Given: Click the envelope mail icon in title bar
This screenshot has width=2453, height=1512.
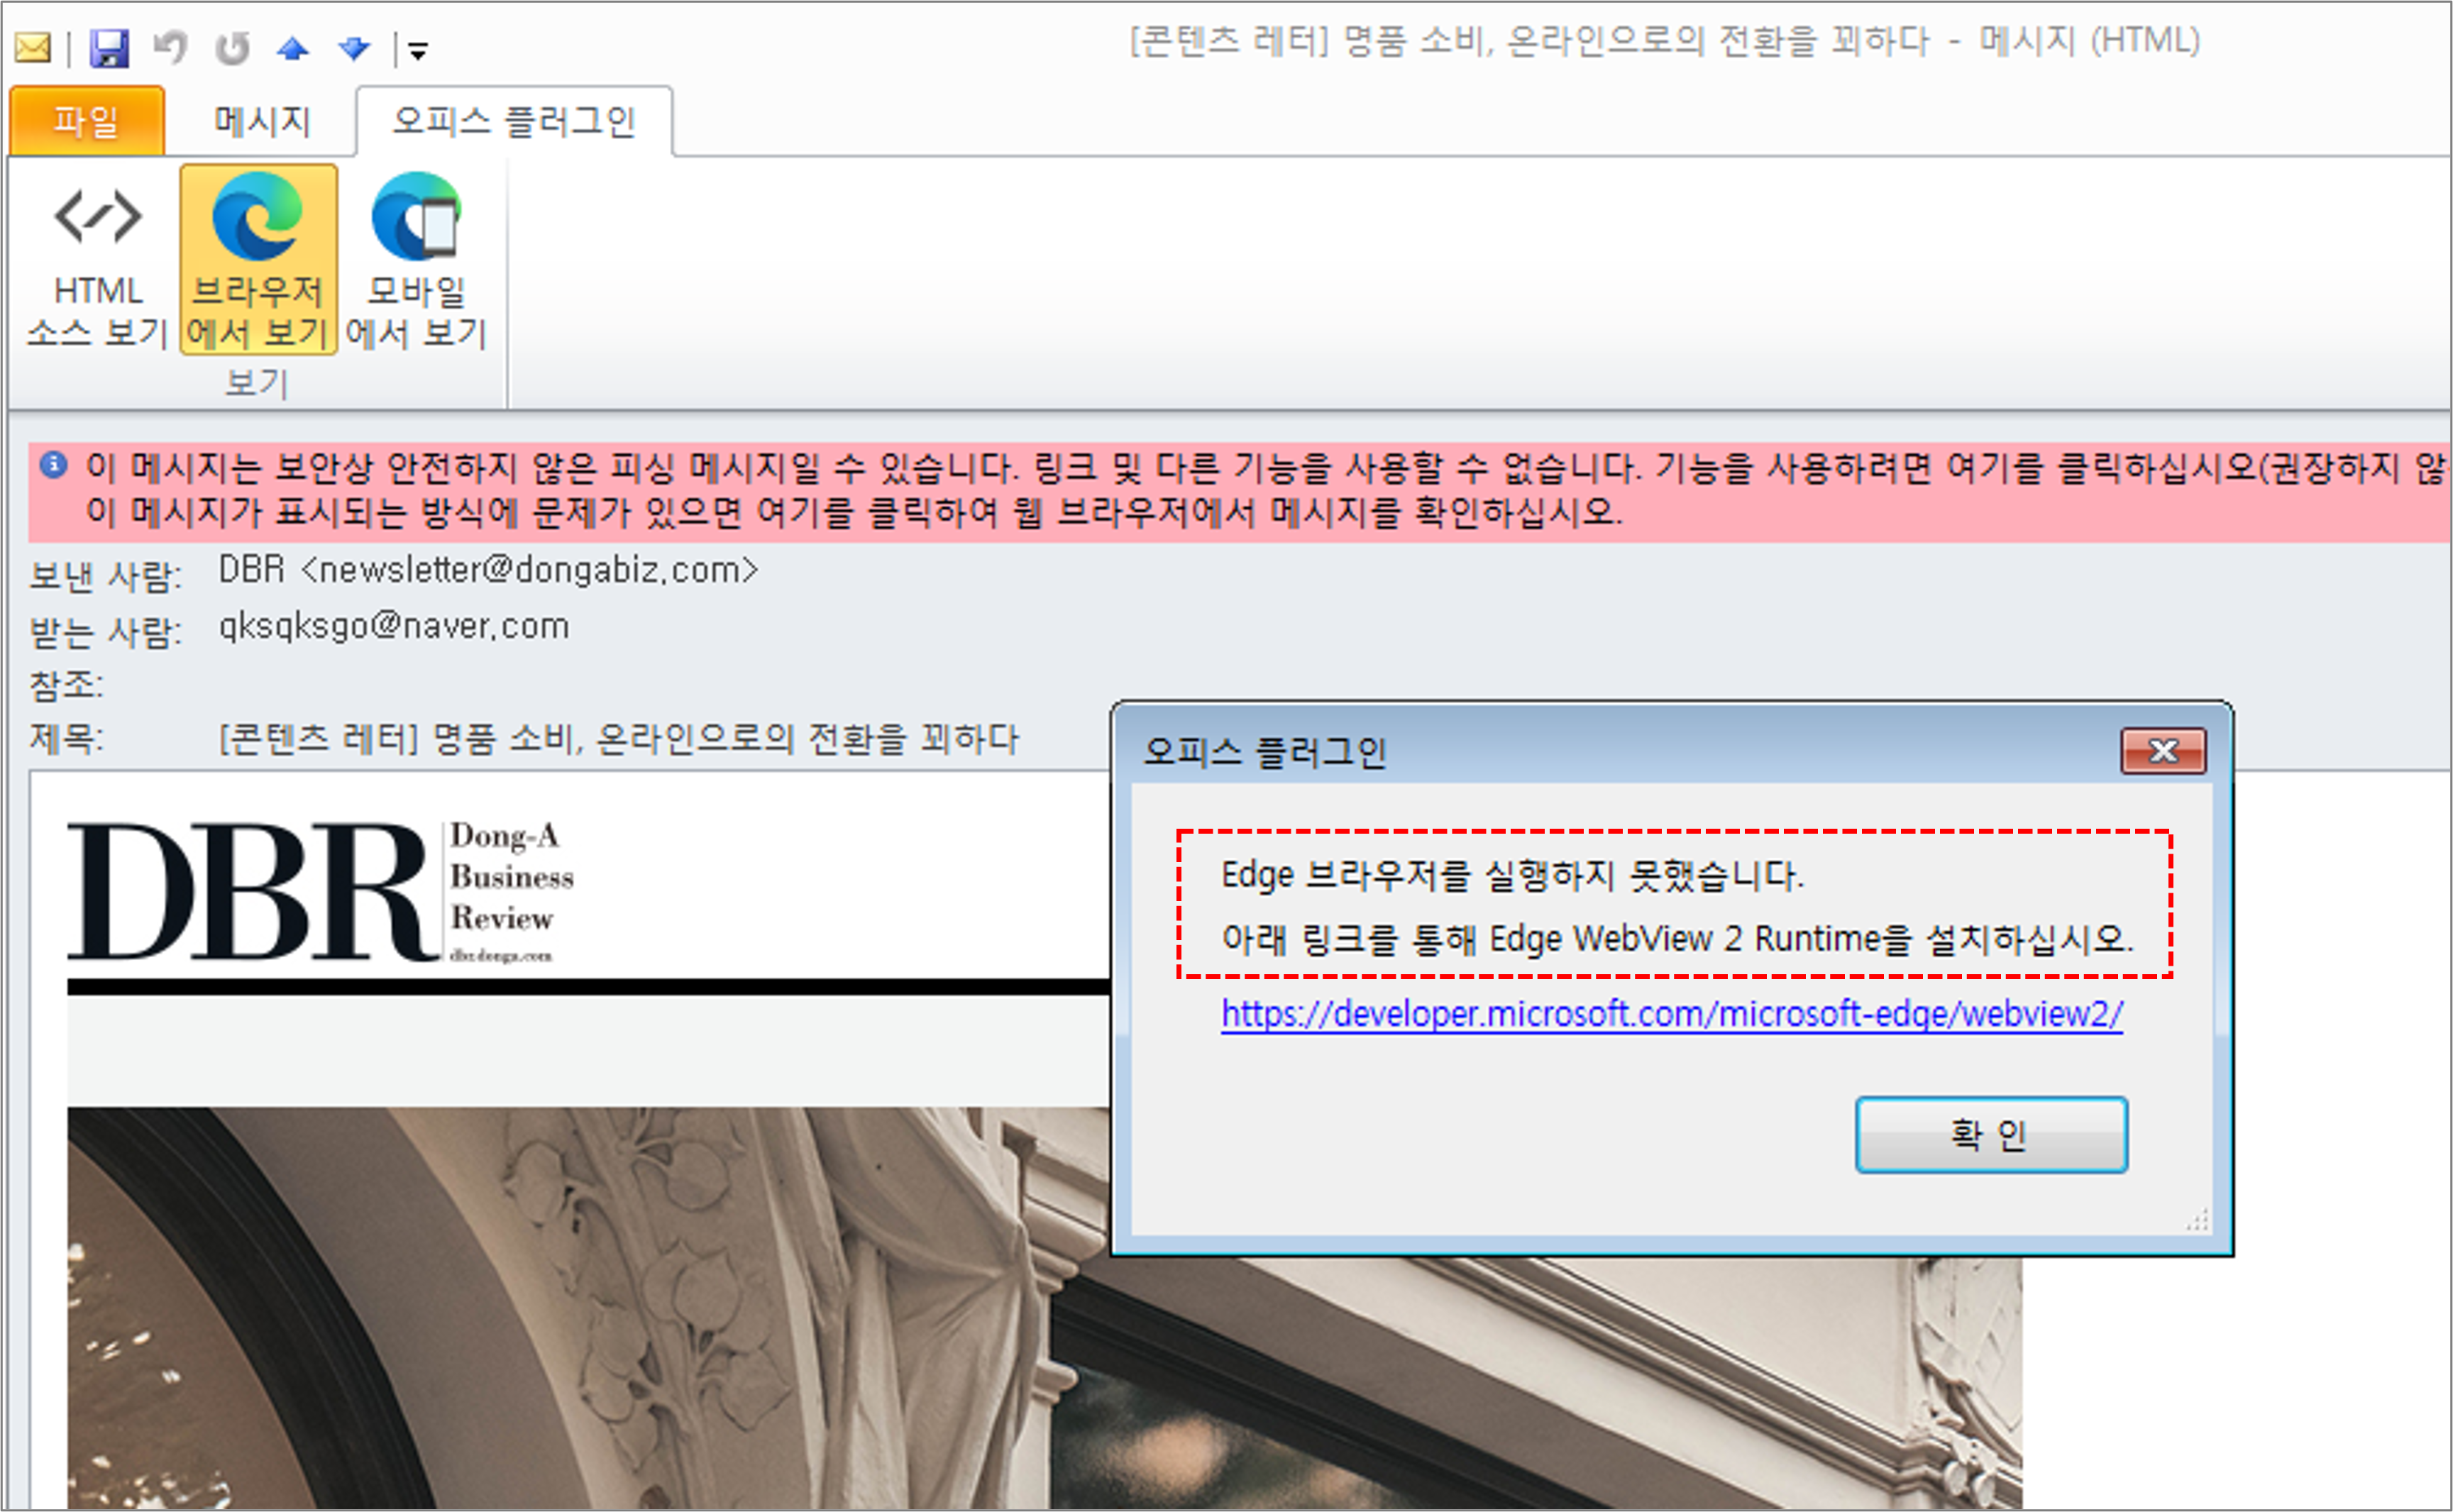Looking at the screenshot, I should 33,47.
